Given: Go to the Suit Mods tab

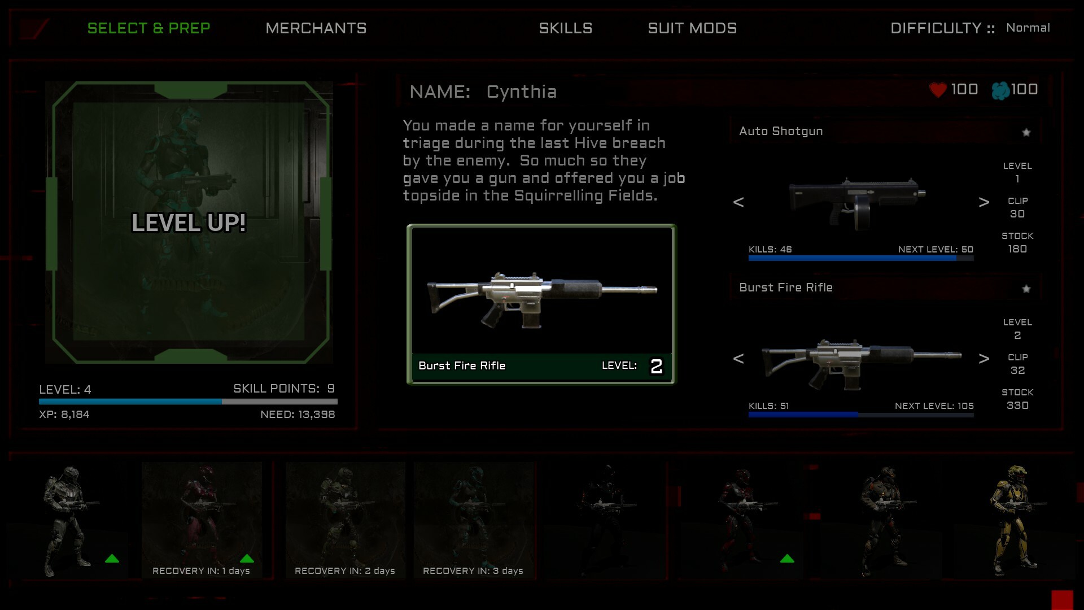Looking at the screenshot, I should [x=692, y=28].
